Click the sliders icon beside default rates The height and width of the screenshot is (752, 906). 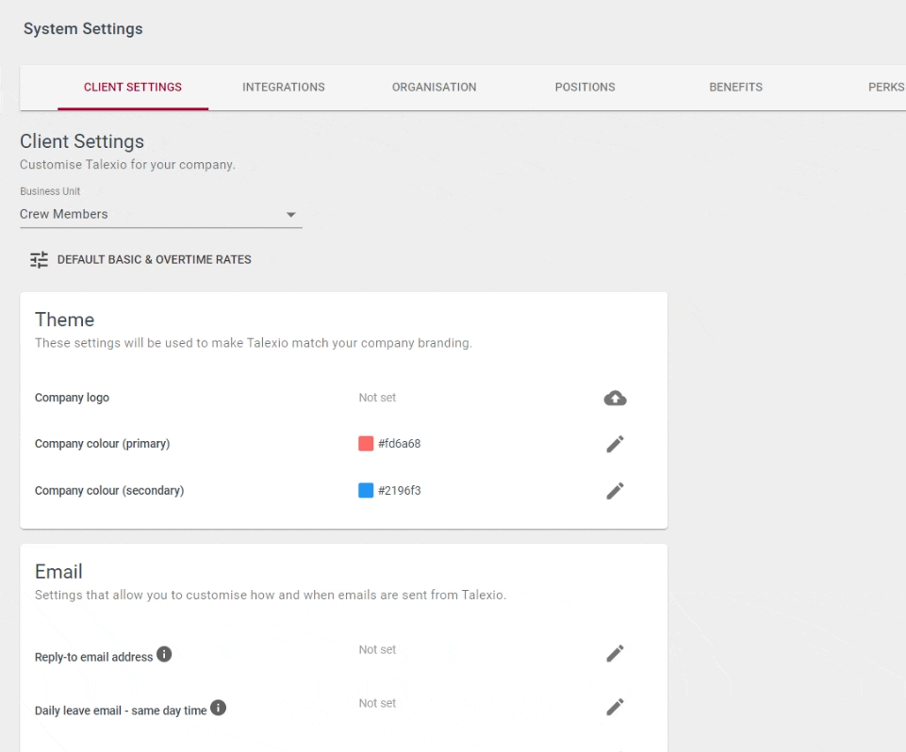(x=39, y=260)
